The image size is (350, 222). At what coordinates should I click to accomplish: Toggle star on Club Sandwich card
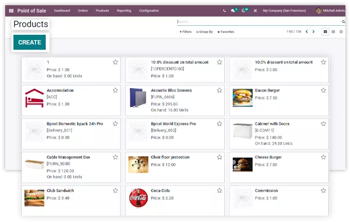[115, 191]
